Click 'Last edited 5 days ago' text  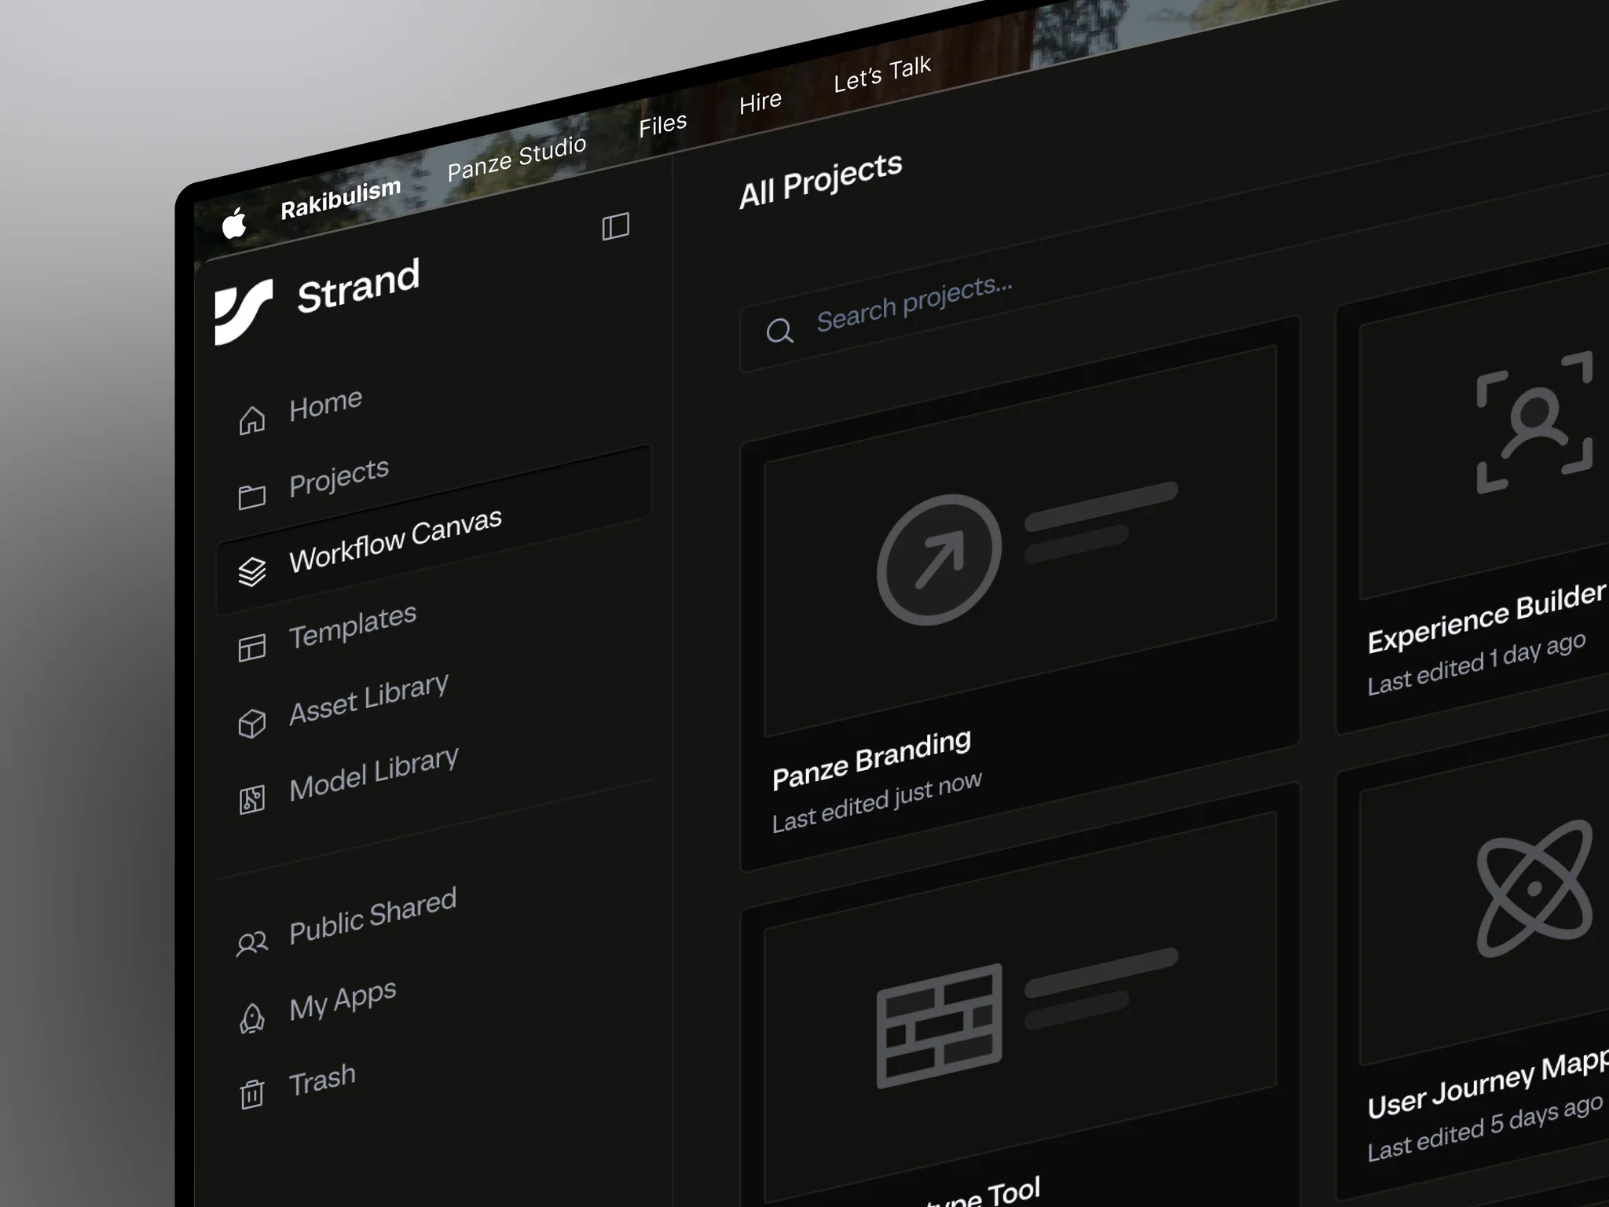(1484, 1128)
